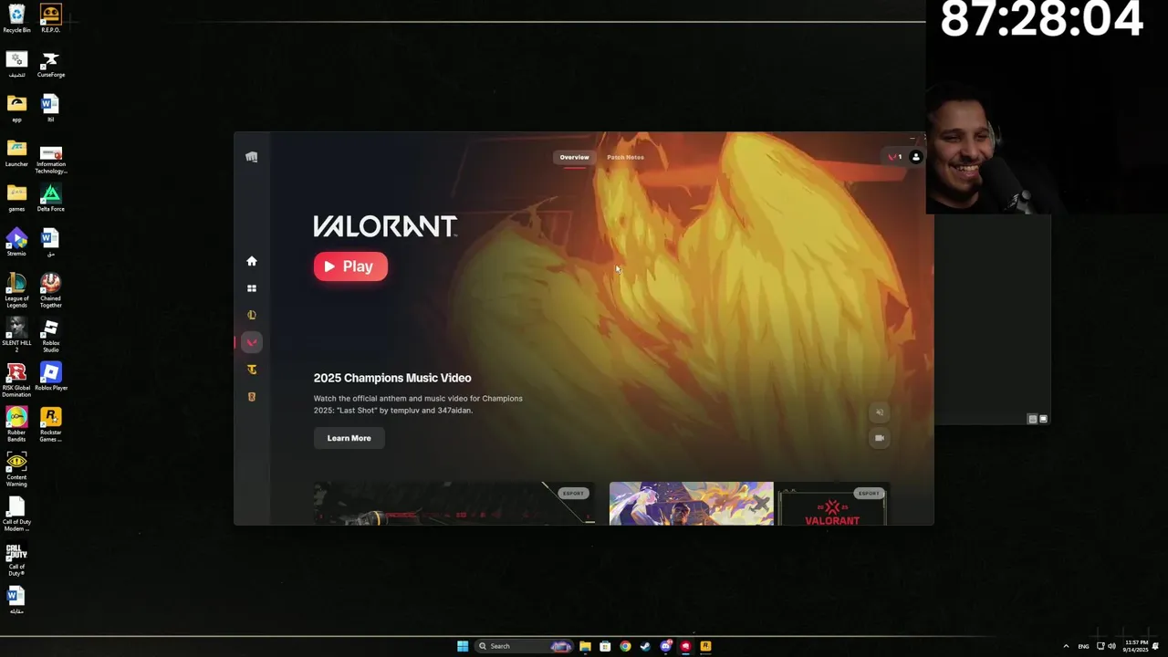Open Discord from the taskbar
Image resolution: width=1168 pixels, height=657 pixels.
(x=665, y=646)
